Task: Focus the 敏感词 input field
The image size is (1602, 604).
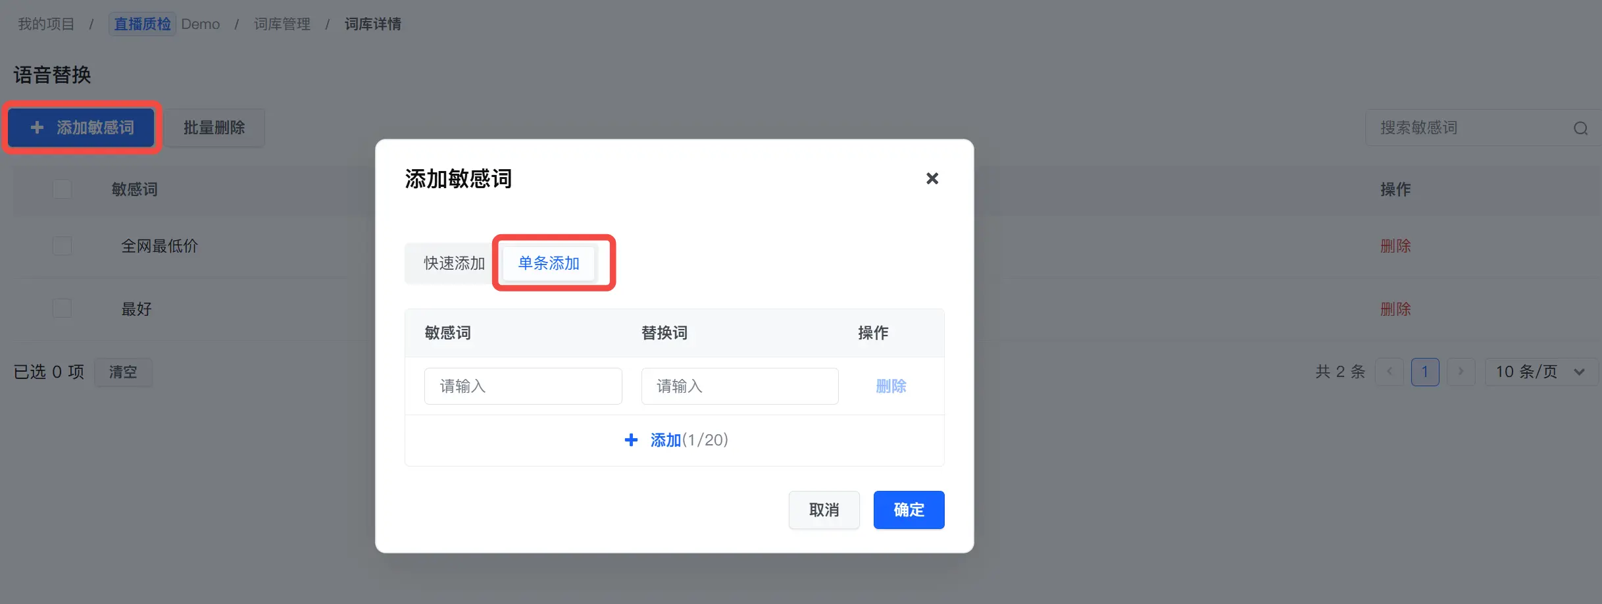Action: pyautogui.click(x=523, y=386)
